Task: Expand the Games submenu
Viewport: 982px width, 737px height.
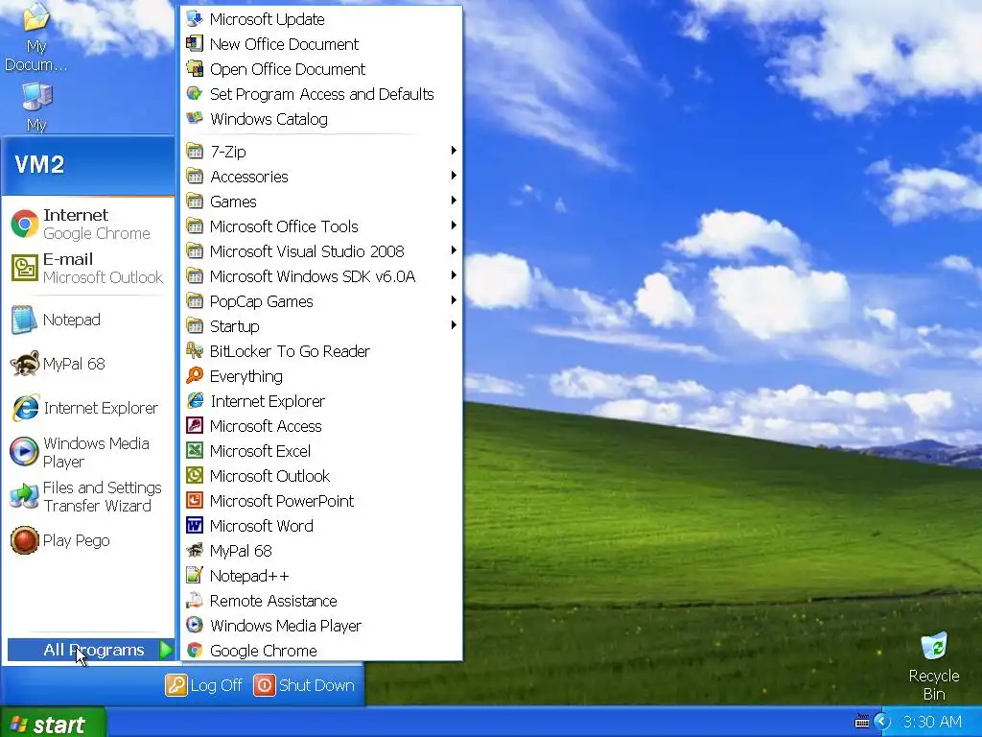Action: pos(321,202)
